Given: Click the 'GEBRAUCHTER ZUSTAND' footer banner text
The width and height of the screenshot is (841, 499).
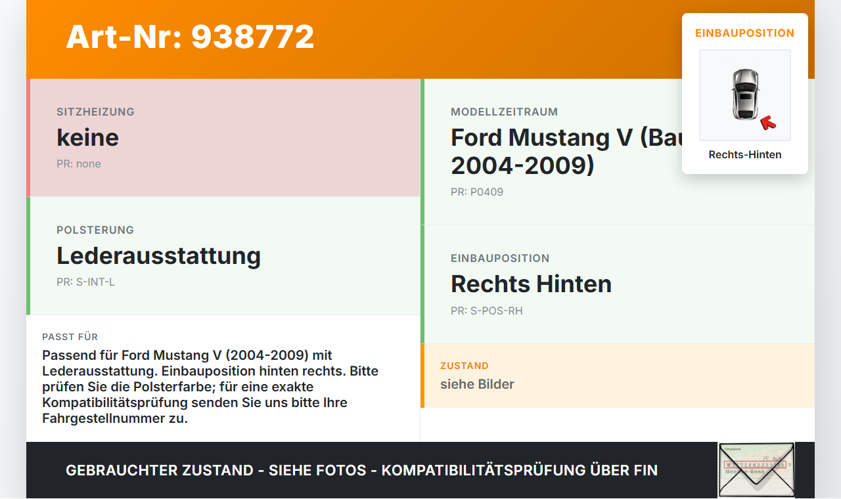Looking at the screenshot, I should pos(361,470).
